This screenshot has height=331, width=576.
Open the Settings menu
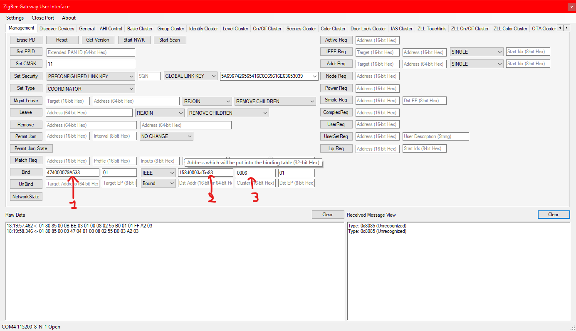point(15,18)
